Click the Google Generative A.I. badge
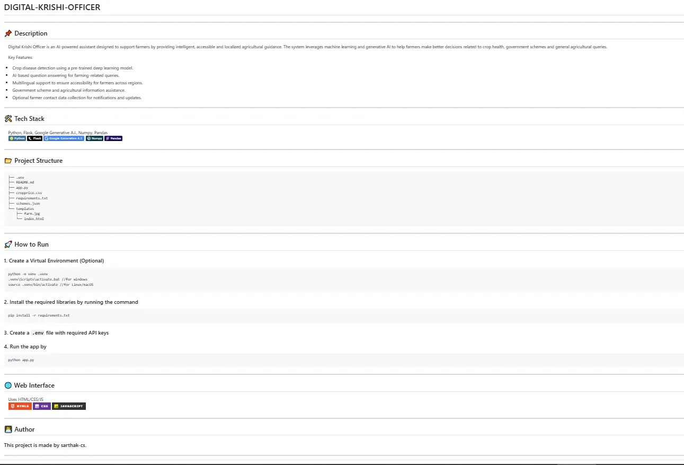The width and height of the screenshot is (684, 465). [x=63, y=138]
